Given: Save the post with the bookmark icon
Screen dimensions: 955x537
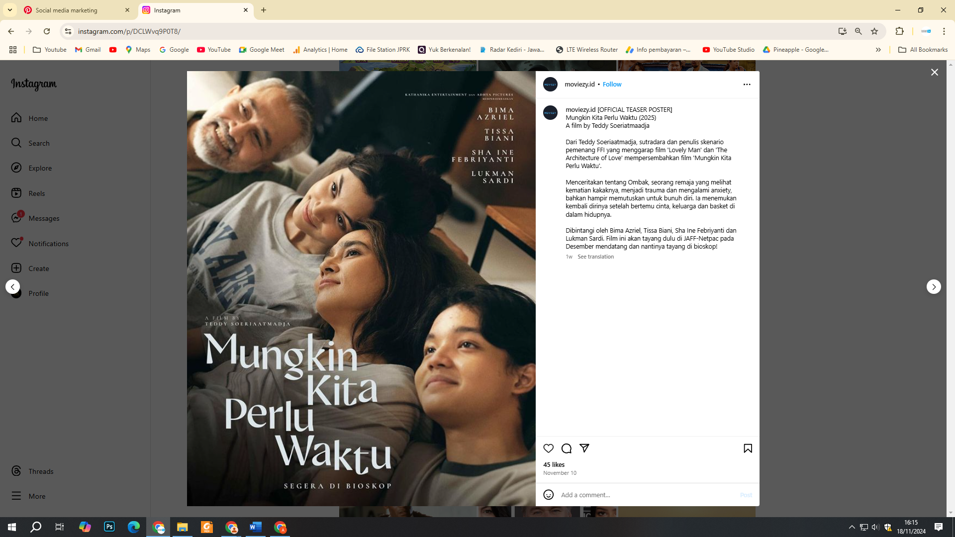Looking at the screenshot, I should pos(748,448).
